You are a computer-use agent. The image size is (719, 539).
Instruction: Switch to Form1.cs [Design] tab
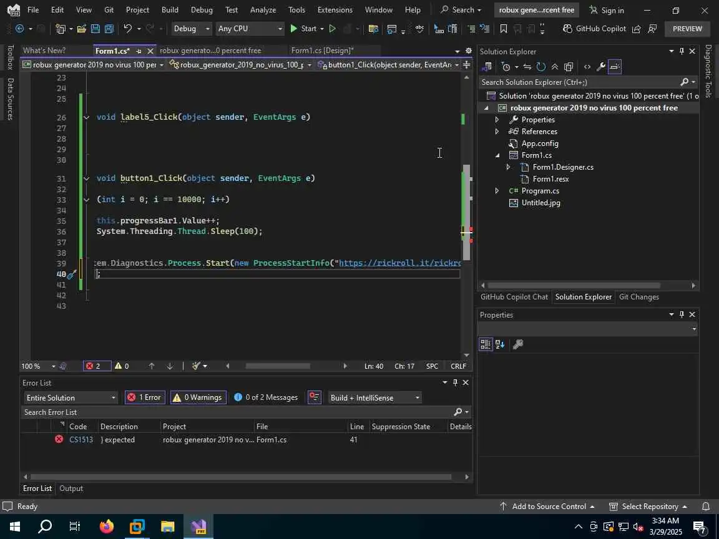322,51
